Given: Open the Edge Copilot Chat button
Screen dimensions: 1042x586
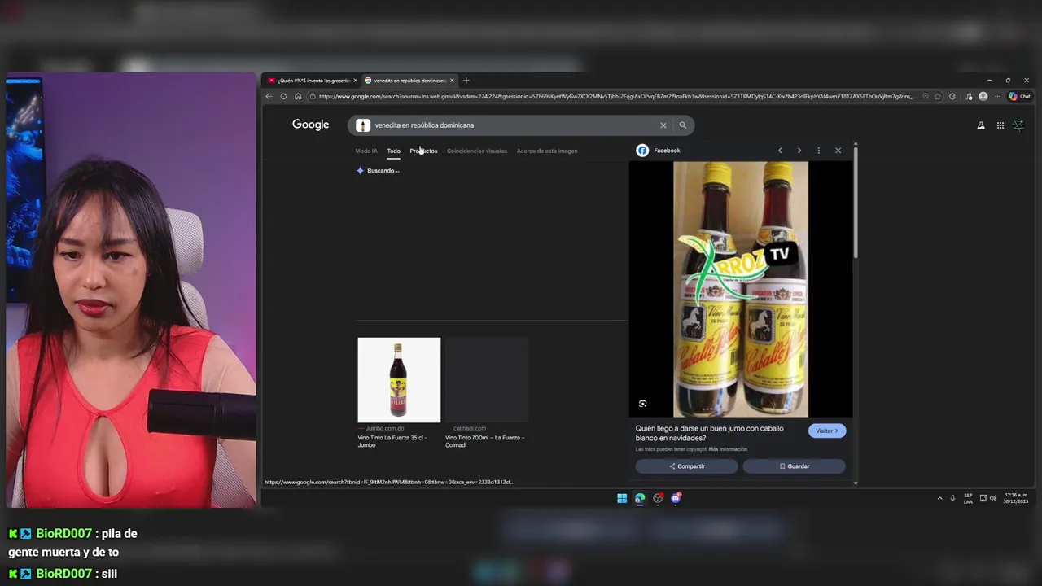Looking at the screenshot, I should tap(1019, 96).
